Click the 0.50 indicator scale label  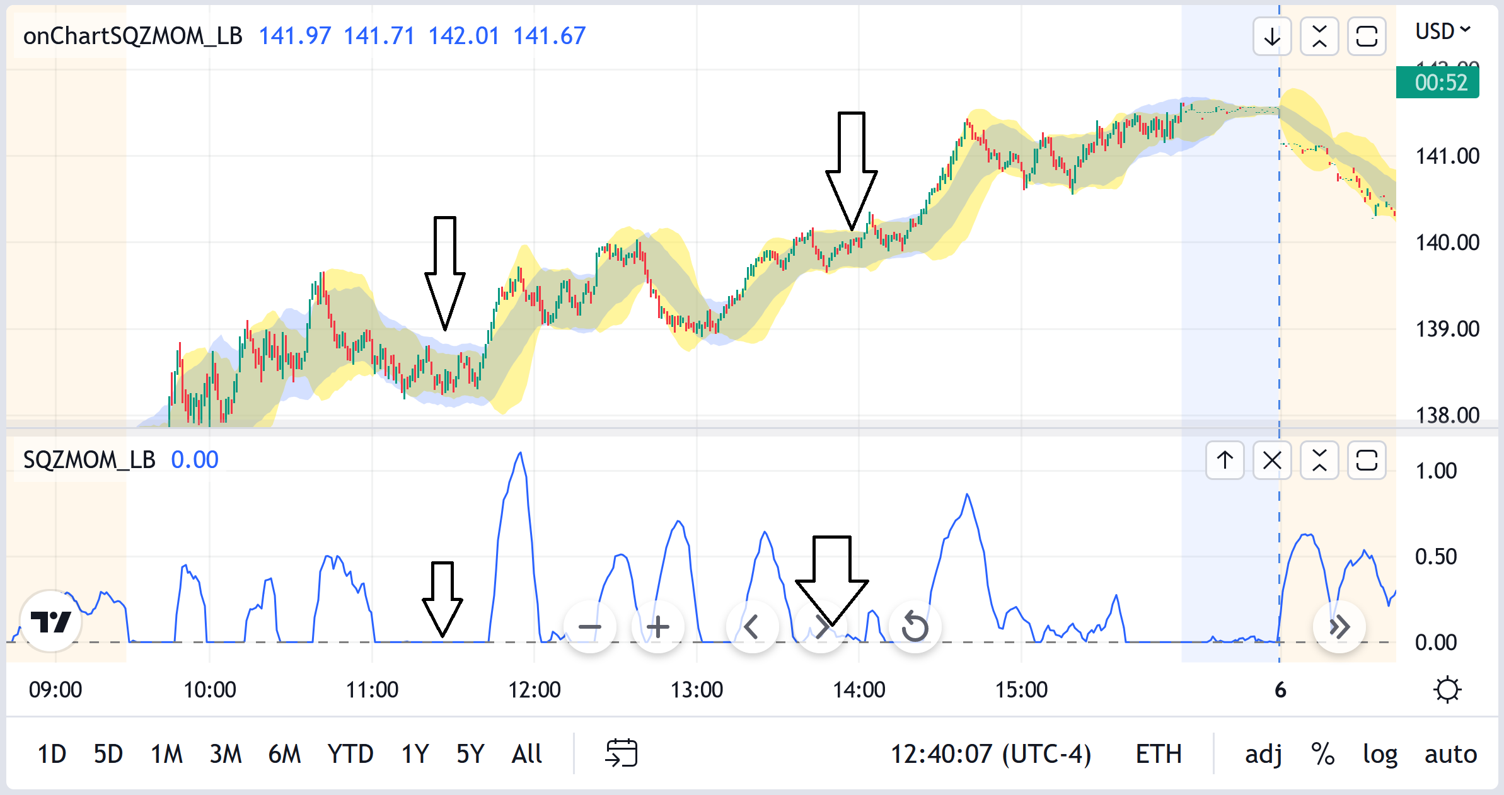(x=1436, y=557)
